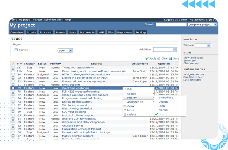Open the Help top menu link
The width and height of the screenshot is (228, 150).
(68, 20)
